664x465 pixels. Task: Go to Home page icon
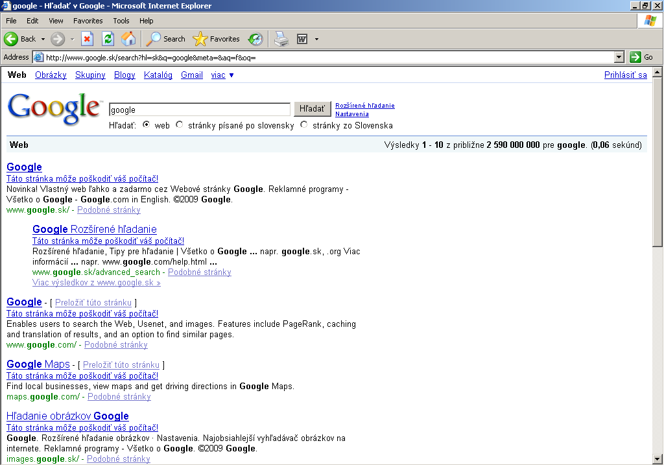[x=128, y=39]
